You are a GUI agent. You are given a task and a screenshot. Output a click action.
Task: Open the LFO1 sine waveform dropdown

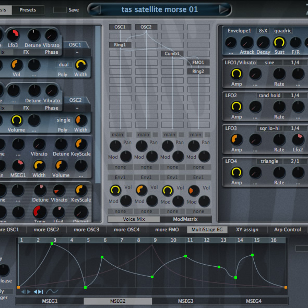[x=269, y=62]
